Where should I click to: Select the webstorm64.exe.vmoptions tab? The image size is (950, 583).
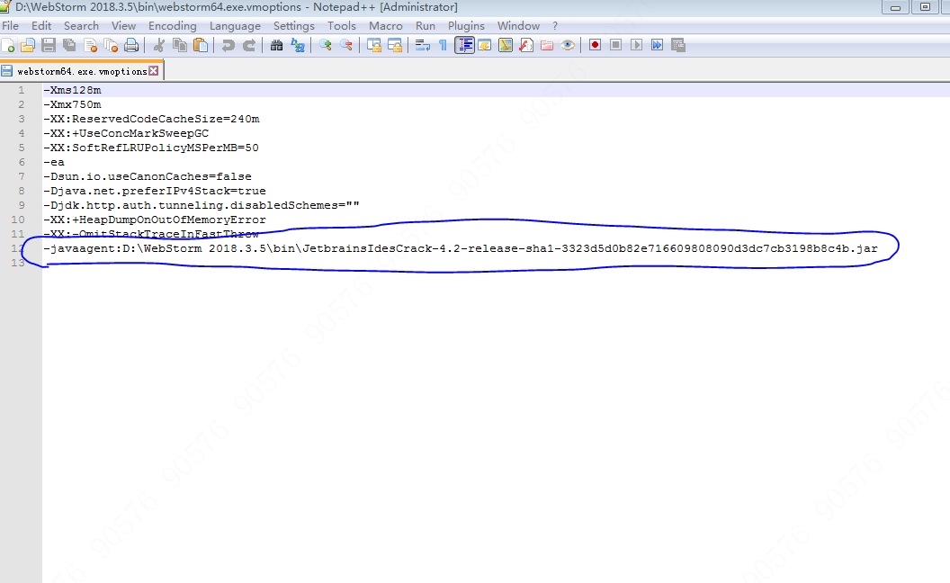[x=82, y=71]
